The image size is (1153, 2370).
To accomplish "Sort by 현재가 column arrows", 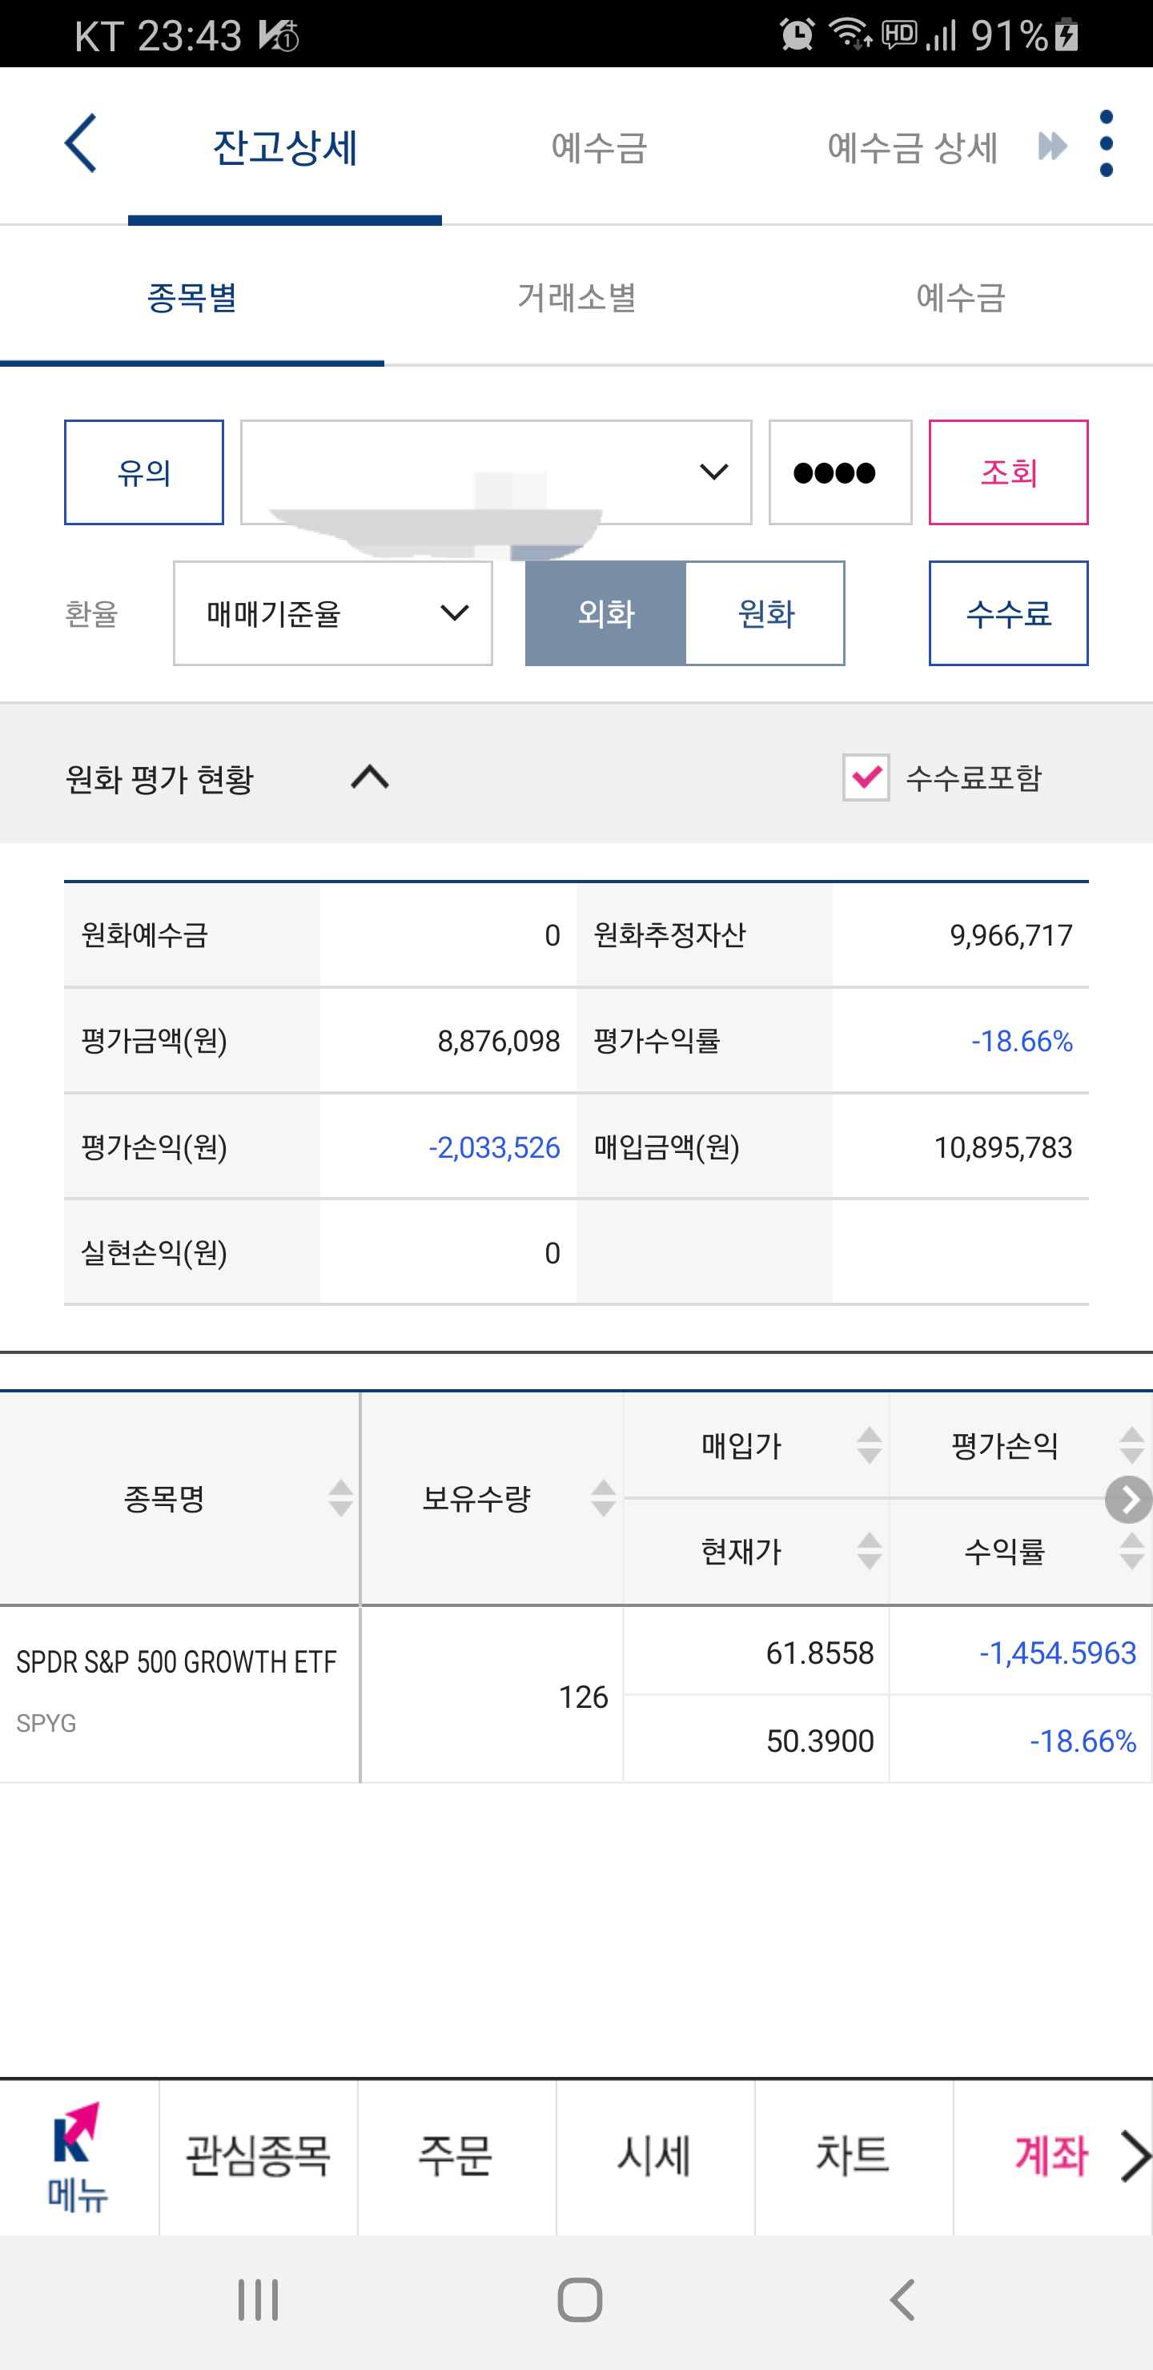I will tap(869, 1551).
